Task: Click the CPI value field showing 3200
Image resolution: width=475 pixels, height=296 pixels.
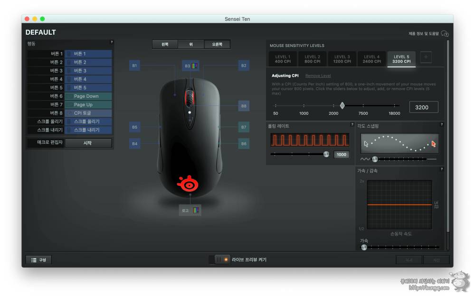Action: (424, 107)
